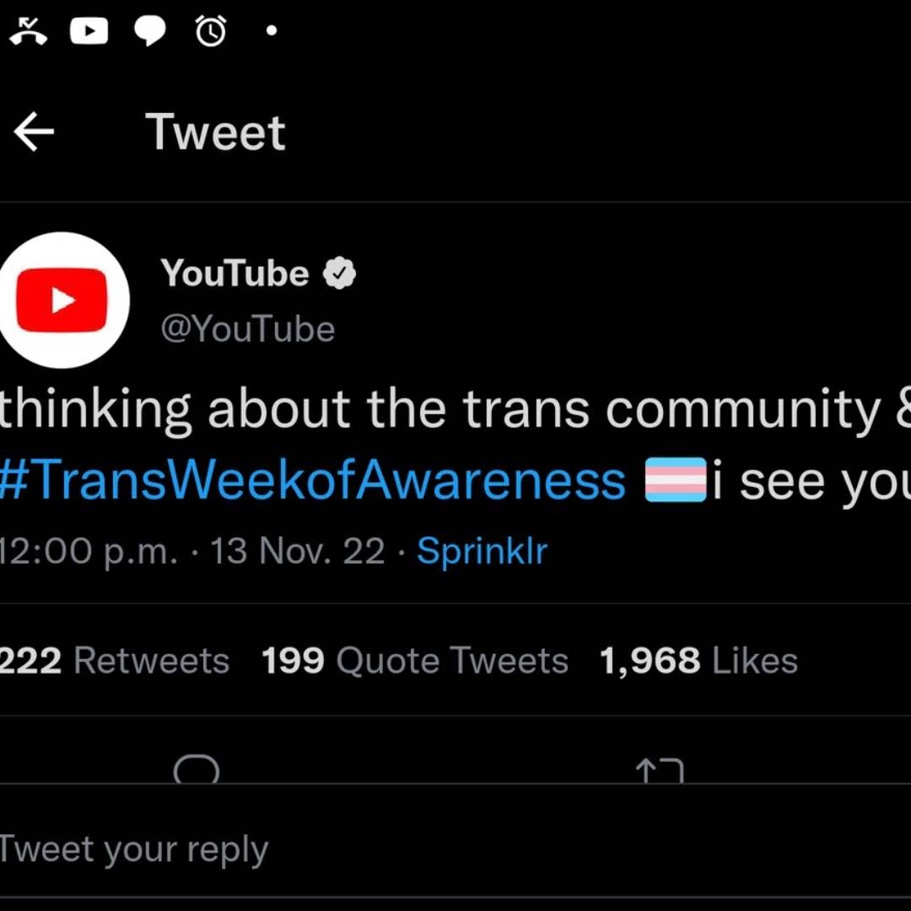Open the chat bubble notification icon
The image size is (911, 911).
click(x=150, y=31)
